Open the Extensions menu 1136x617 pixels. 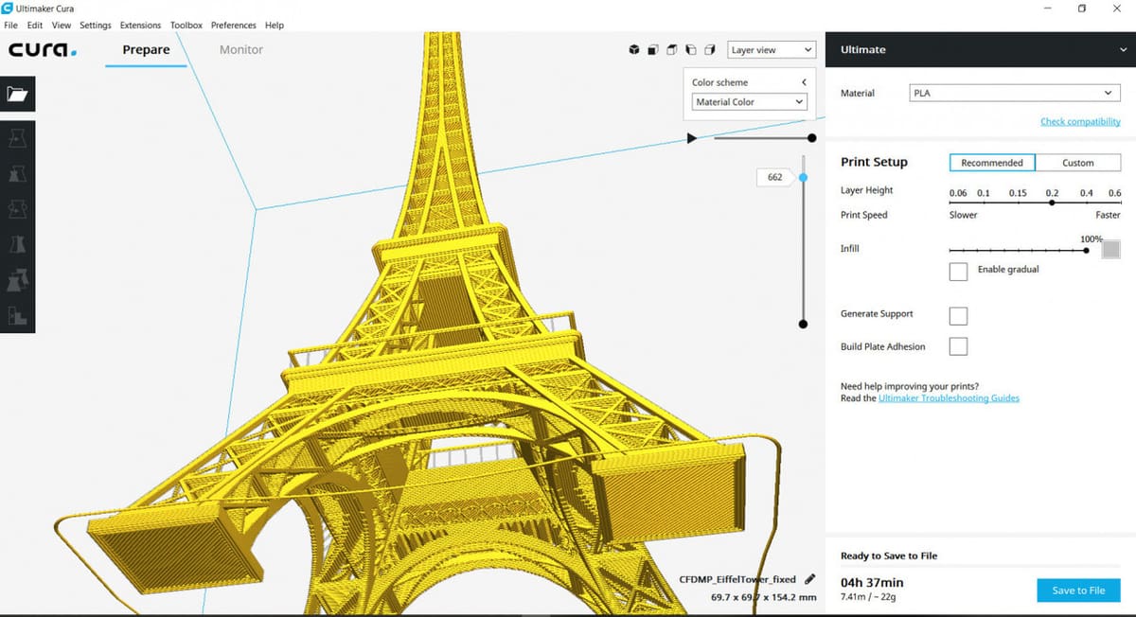coord(140,26)
